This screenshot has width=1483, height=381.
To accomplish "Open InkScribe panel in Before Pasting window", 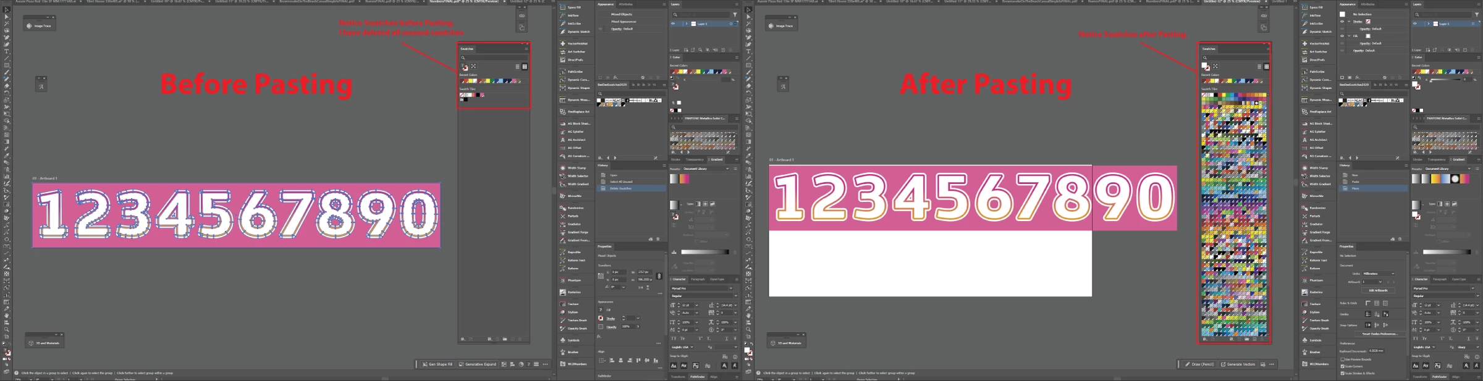I will pyautogui.click(x=572, y=23).
